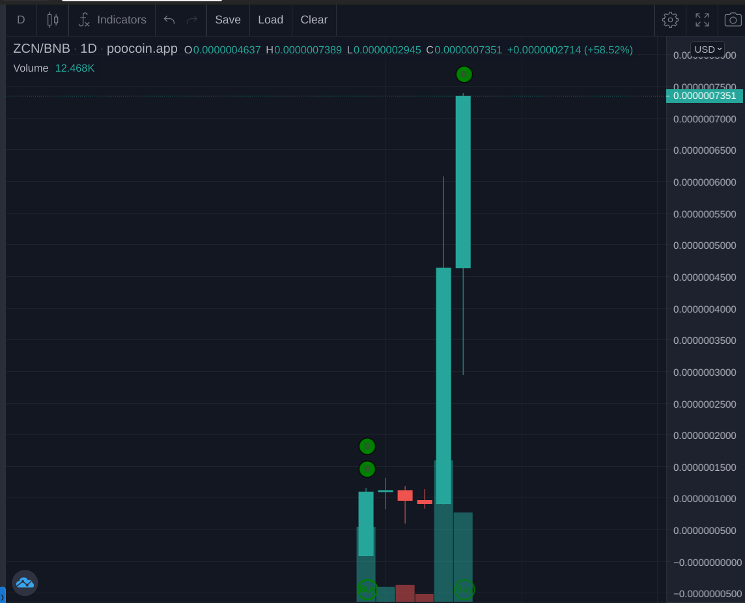Open the D time interval selector
This screenshot has height=603, width=745.
[x=21, y=20]
